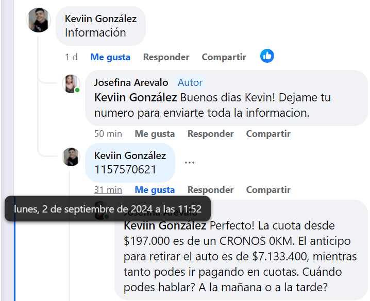Click Keviin's small avatar beside phone number
This screenshot has width=370, height=301.
click(x=71, y=156)
